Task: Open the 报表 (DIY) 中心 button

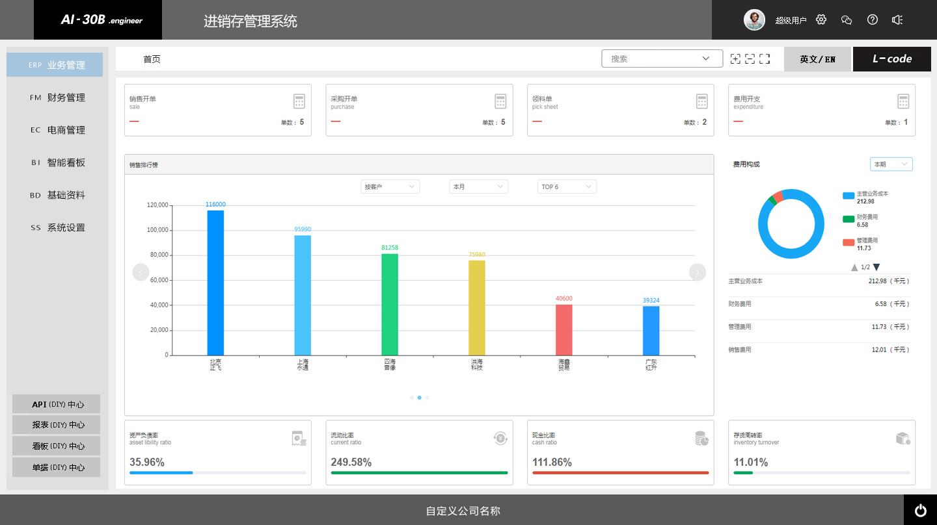Action: (57, 425)
